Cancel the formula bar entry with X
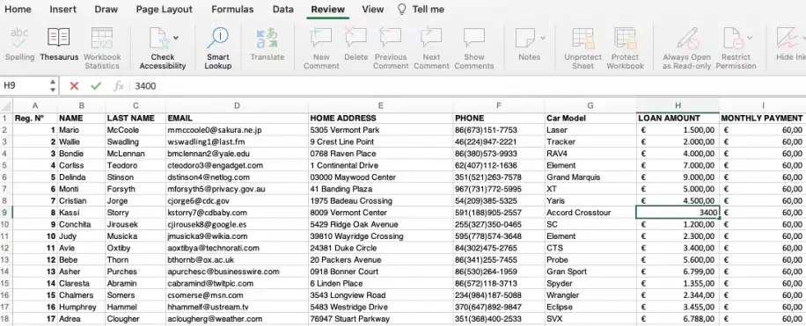The height and width of the screenshot is (326, 806). click(x=74, y=86)
